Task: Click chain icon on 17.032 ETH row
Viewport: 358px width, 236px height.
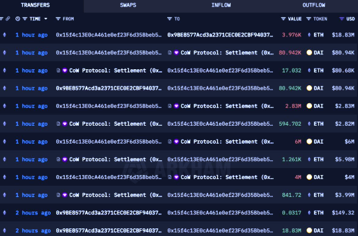Action: click(x=4, y=71)
